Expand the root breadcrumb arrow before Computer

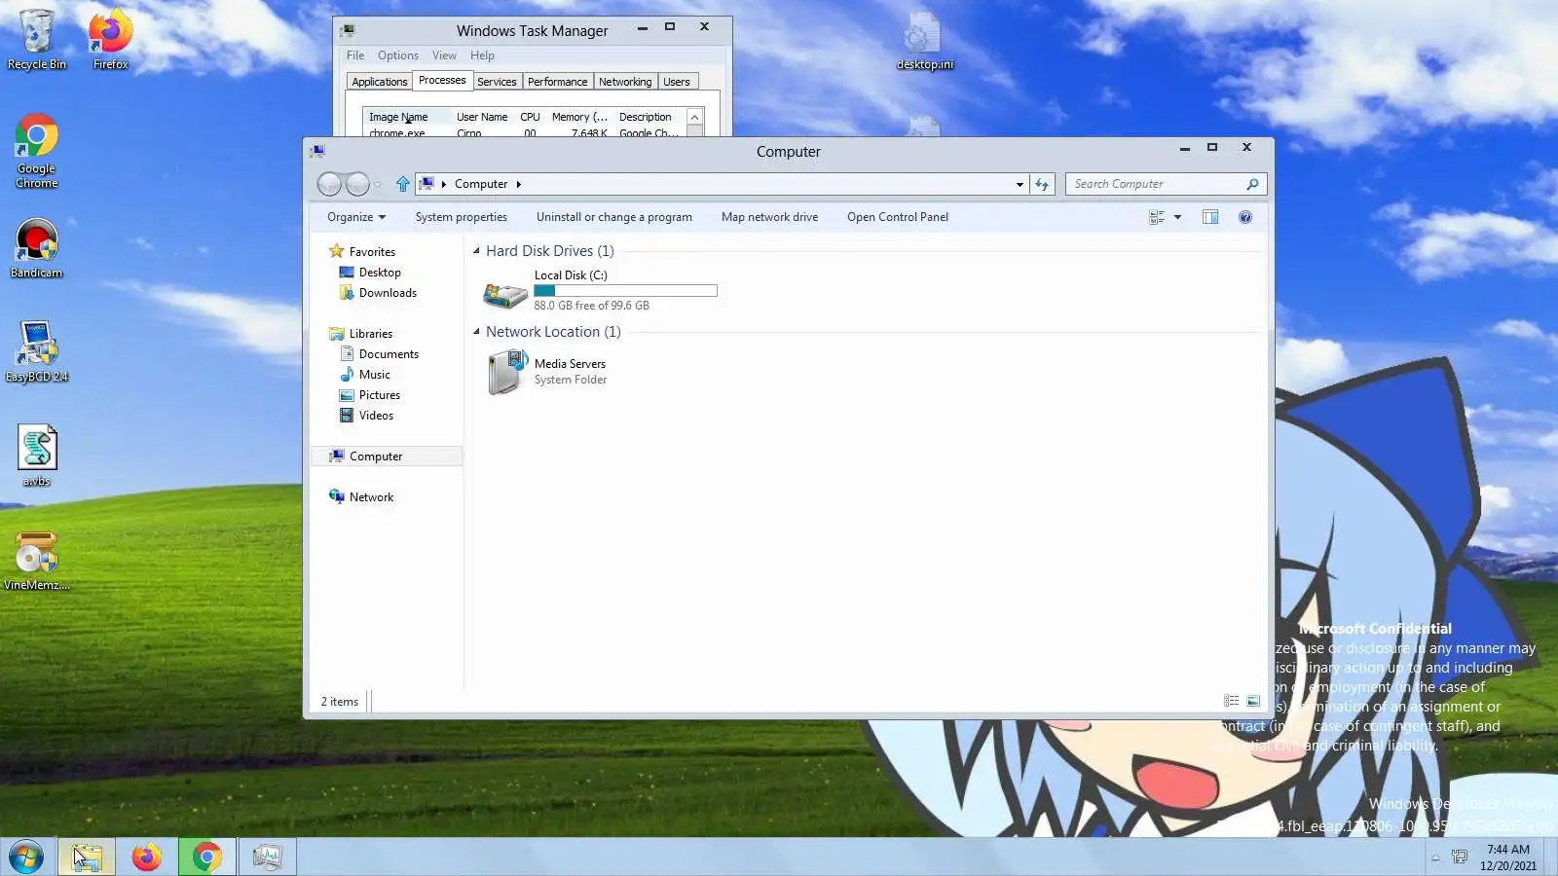coord(443,184)
